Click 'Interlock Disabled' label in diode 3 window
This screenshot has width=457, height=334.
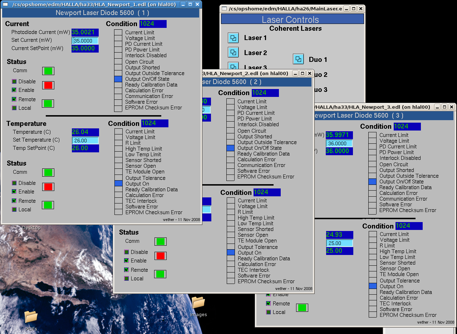[400, 158]
